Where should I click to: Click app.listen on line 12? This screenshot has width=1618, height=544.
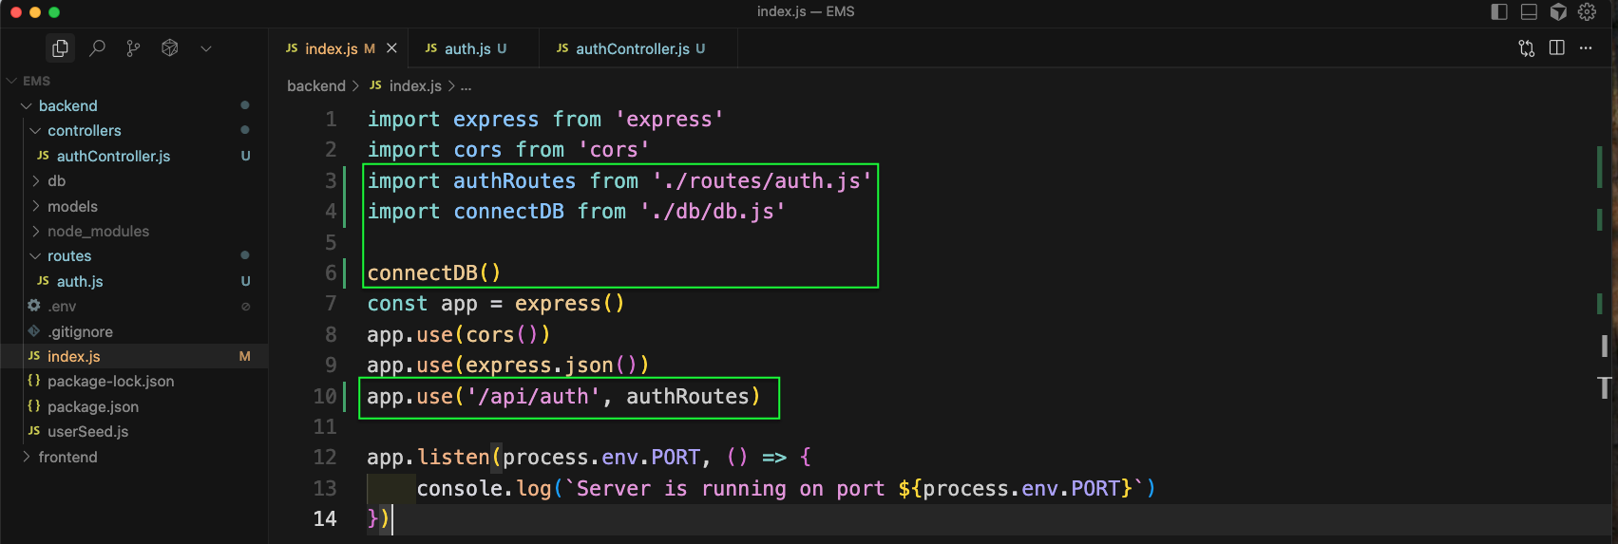pyautogui.click(x=428, y=458)
